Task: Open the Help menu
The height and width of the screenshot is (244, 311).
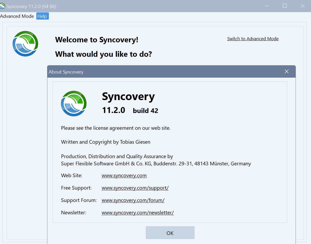Action: point(42,16)
